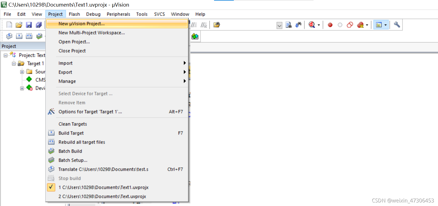Click the Open file folder icon
Screen dimensions: 438x206
[19, 25]
